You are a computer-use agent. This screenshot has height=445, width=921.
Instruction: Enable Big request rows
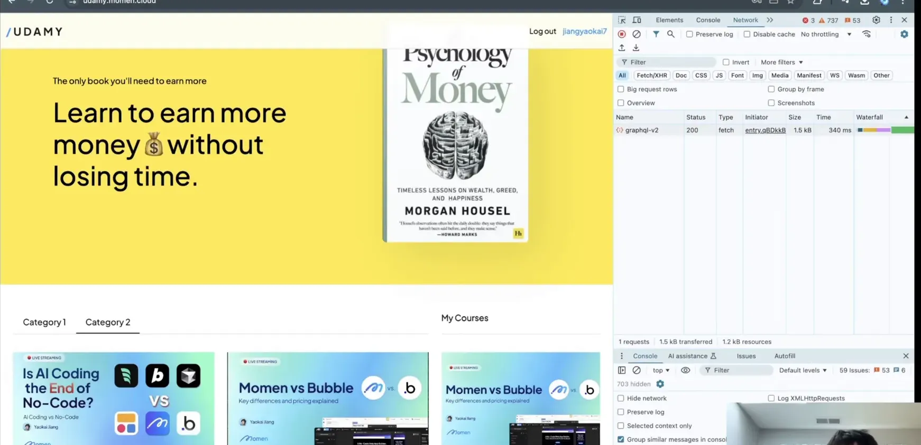[621, 89]
